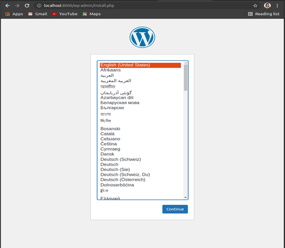Open the Chrome profile avatar
Screen dimensions: 285x248
pos(267,5)
